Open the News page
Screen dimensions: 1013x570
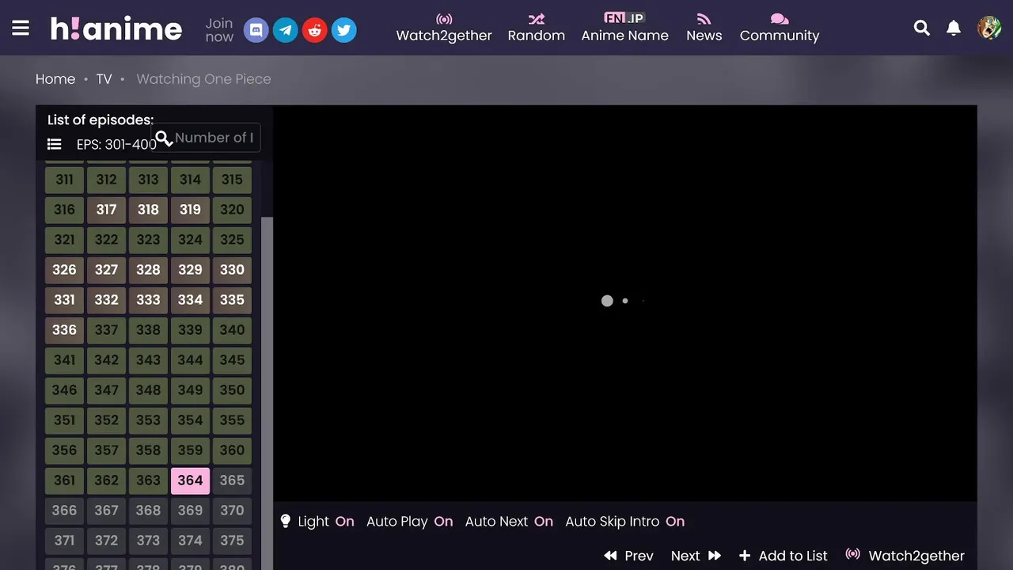(x=704, y=28)
